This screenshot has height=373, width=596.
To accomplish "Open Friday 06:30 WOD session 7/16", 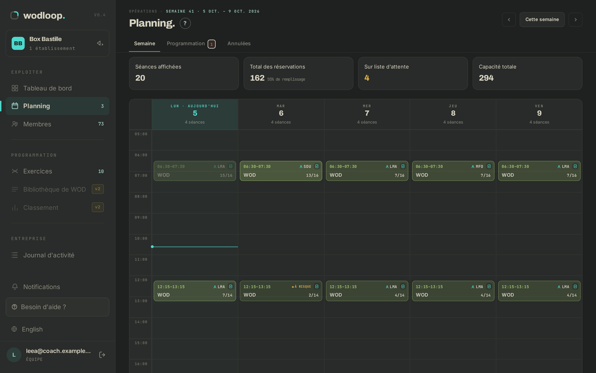I will pyautogui.click(x=539, y=171).
